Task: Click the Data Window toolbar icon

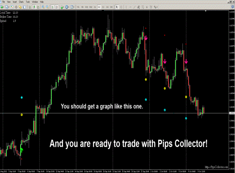Action: (16, 7)
